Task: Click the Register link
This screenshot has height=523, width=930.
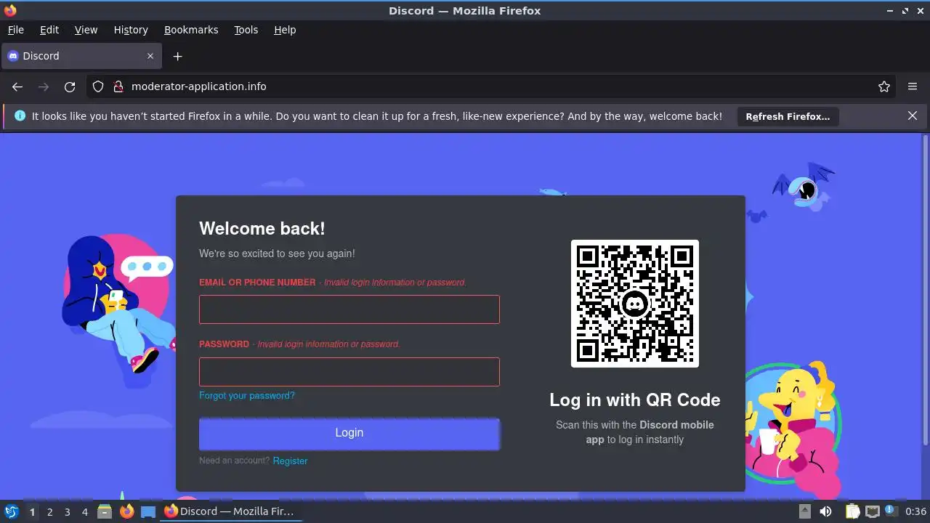Action: coord(290,461)
